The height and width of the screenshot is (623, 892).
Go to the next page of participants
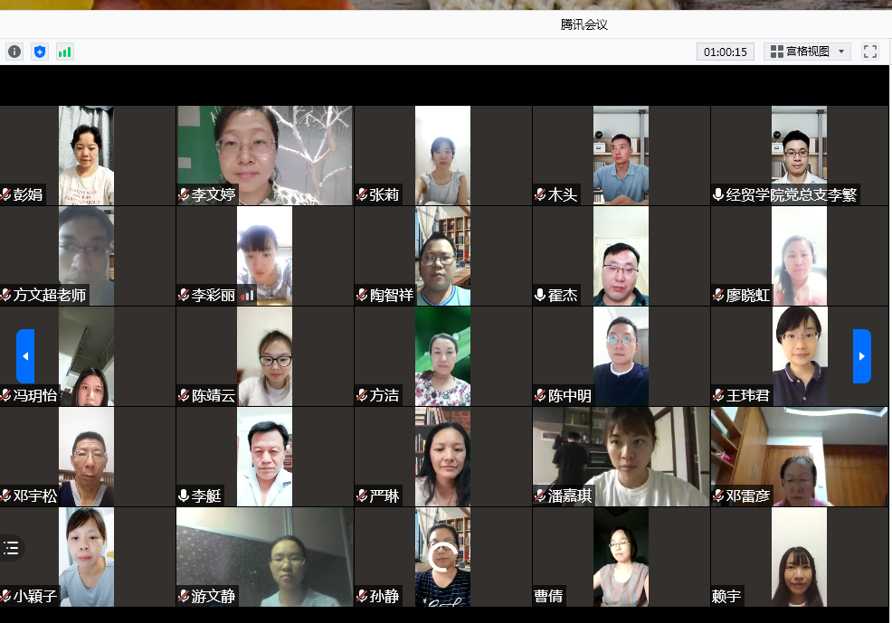point(862,356)
